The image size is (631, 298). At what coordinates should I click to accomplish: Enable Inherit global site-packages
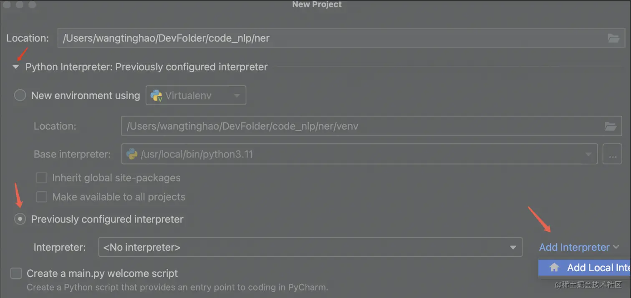(x=41, y=178)
